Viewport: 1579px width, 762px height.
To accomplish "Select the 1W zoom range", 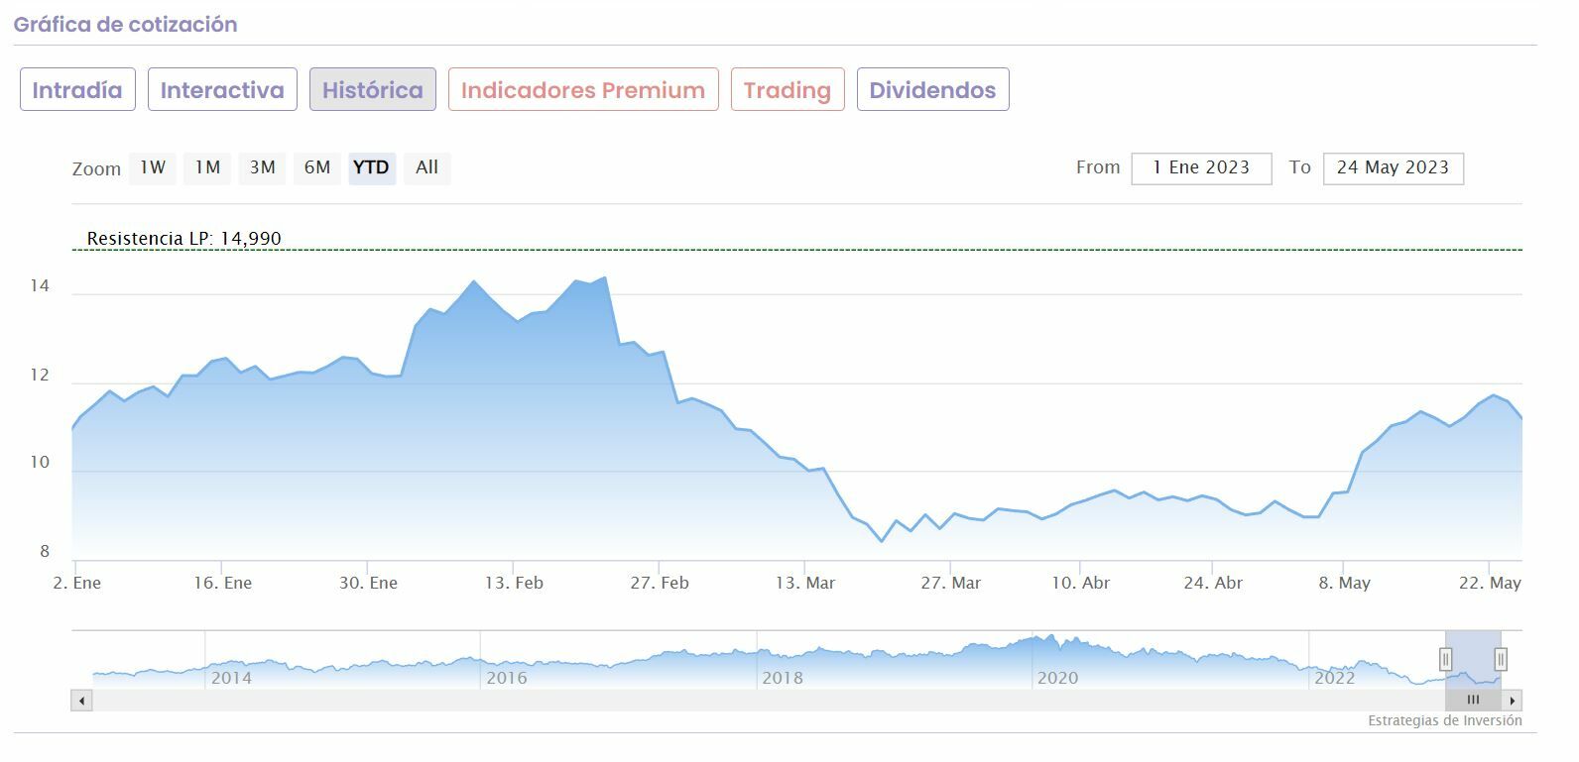I will [153, 167].
